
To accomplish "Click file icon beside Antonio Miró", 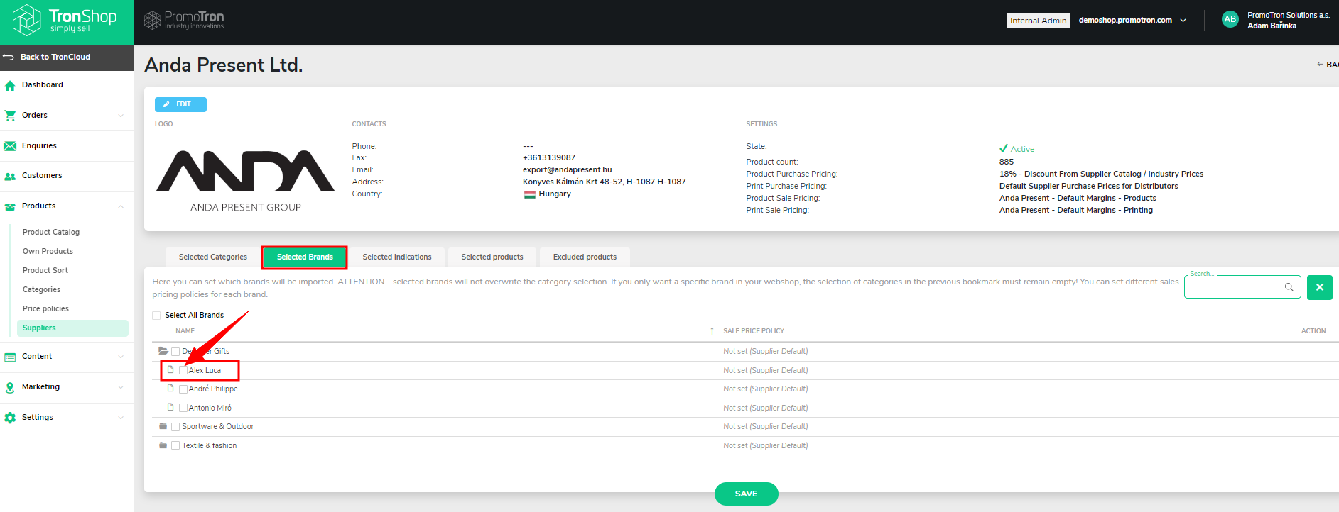I will (x=170, y=407).
